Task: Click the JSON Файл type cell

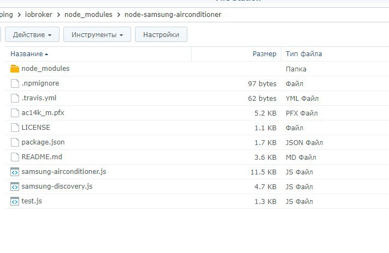Action: click(304, 143)
